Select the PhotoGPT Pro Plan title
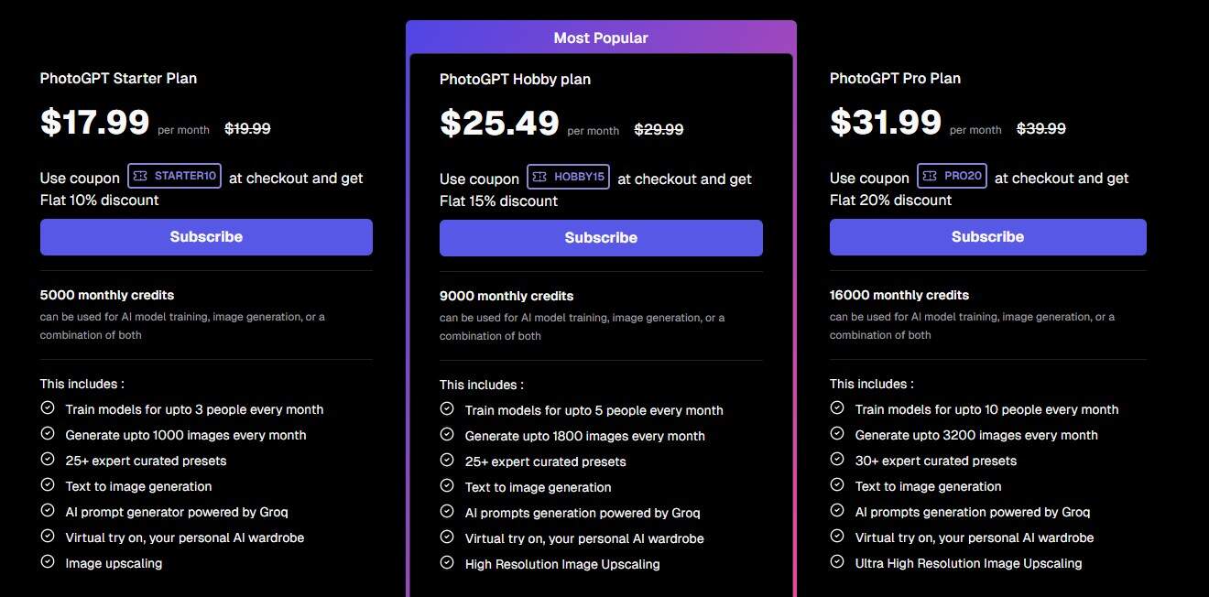The image size is (1209, 597). click(895, 79)
